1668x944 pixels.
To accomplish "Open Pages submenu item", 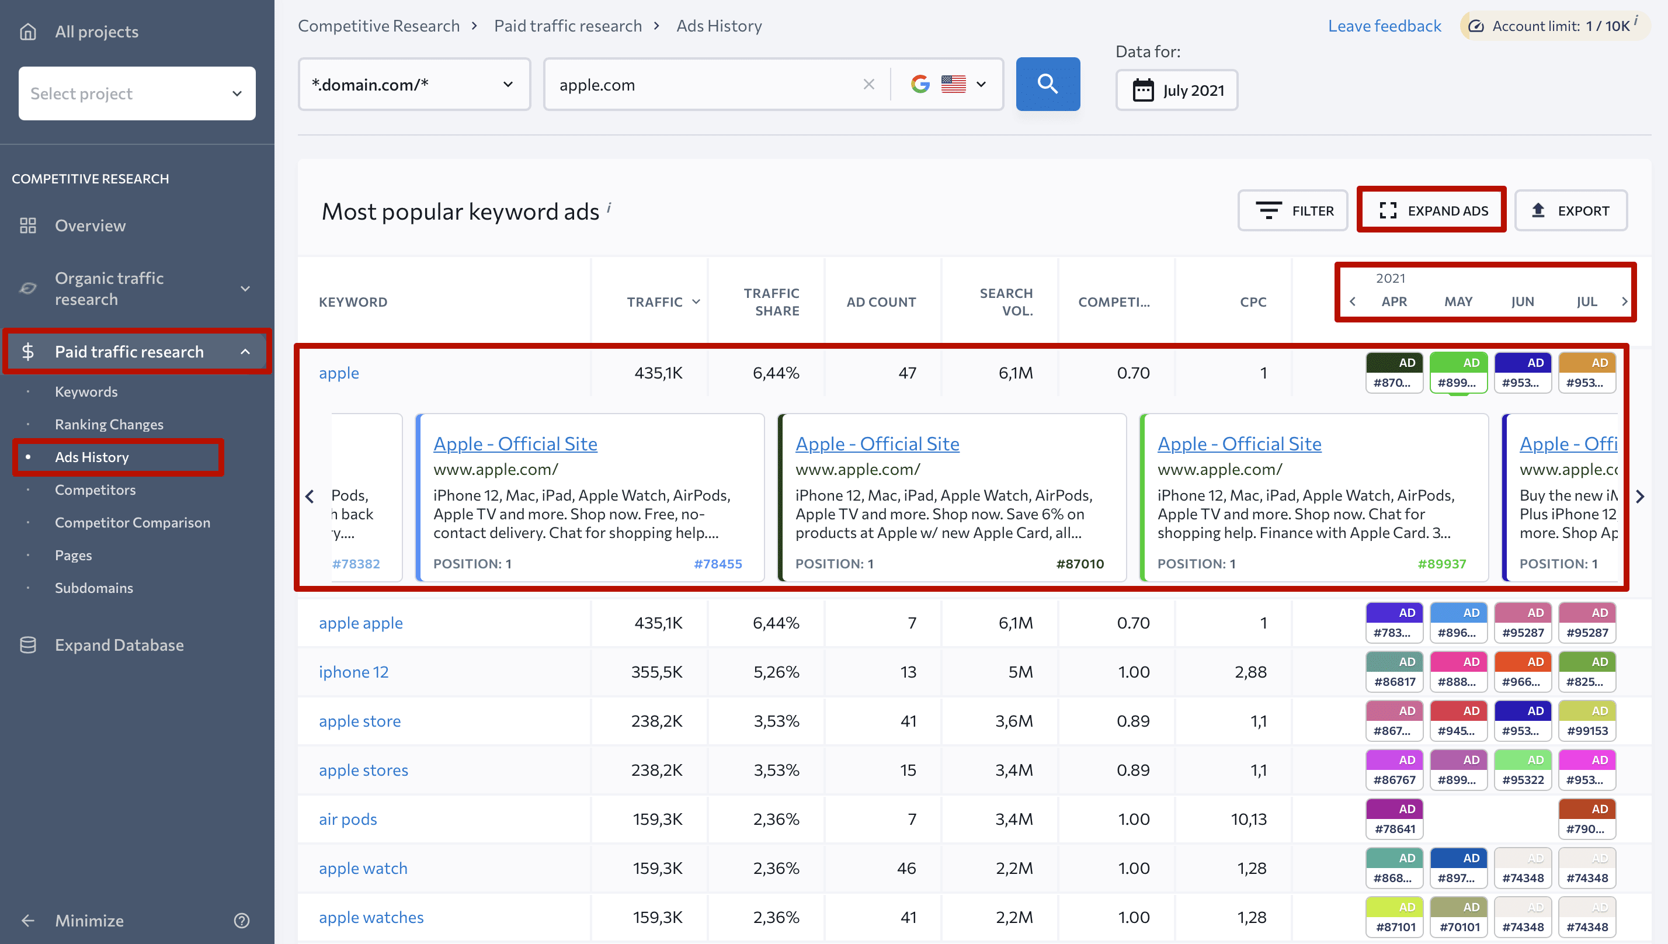I will pos(73,555).
